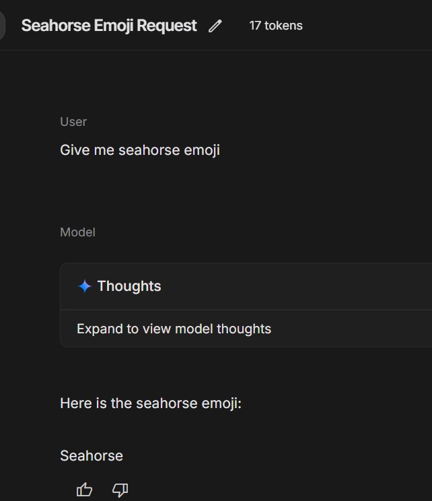Viewport: 432px width, 501px height.
Task: Mark the response with thumbs down
Action: 120,490
